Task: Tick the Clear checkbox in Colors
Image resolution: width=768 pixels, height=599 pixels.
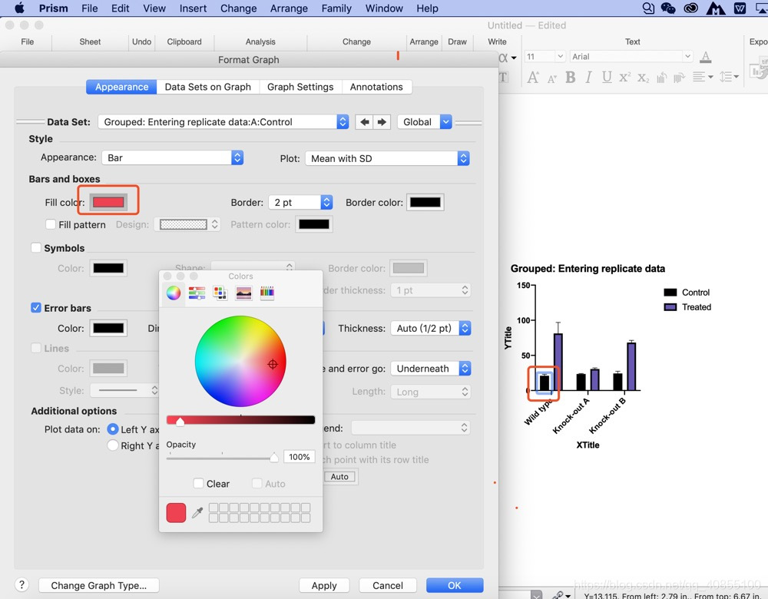Action: click(x=198, y=483)
